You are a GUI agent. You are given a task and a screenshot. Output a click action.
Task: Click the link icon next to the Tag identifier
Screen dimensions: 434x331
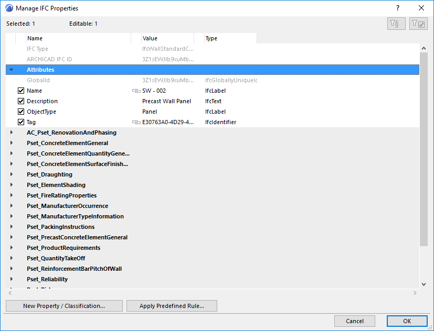[136, 122]
